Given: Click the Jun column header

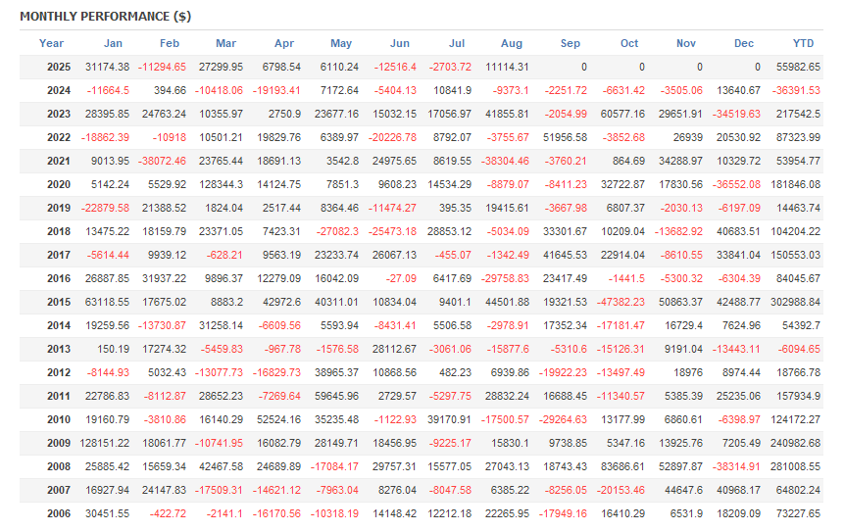Looking at the screenshot, I should point(399,43).
